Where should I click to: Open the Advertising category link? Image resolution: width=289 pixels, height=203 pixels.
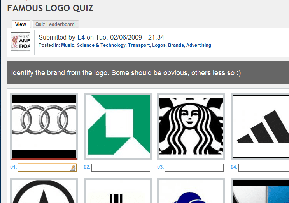(x=199, y=45)
